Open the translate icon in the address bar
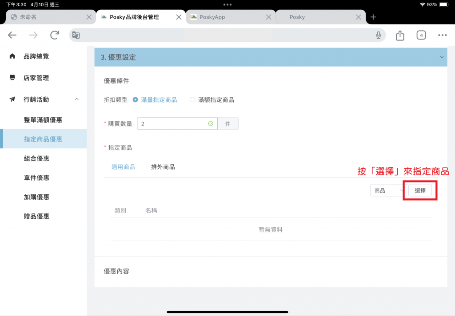The width and height of the screenshot is (455, 316). pyautogui.click(x=76, y=35)
